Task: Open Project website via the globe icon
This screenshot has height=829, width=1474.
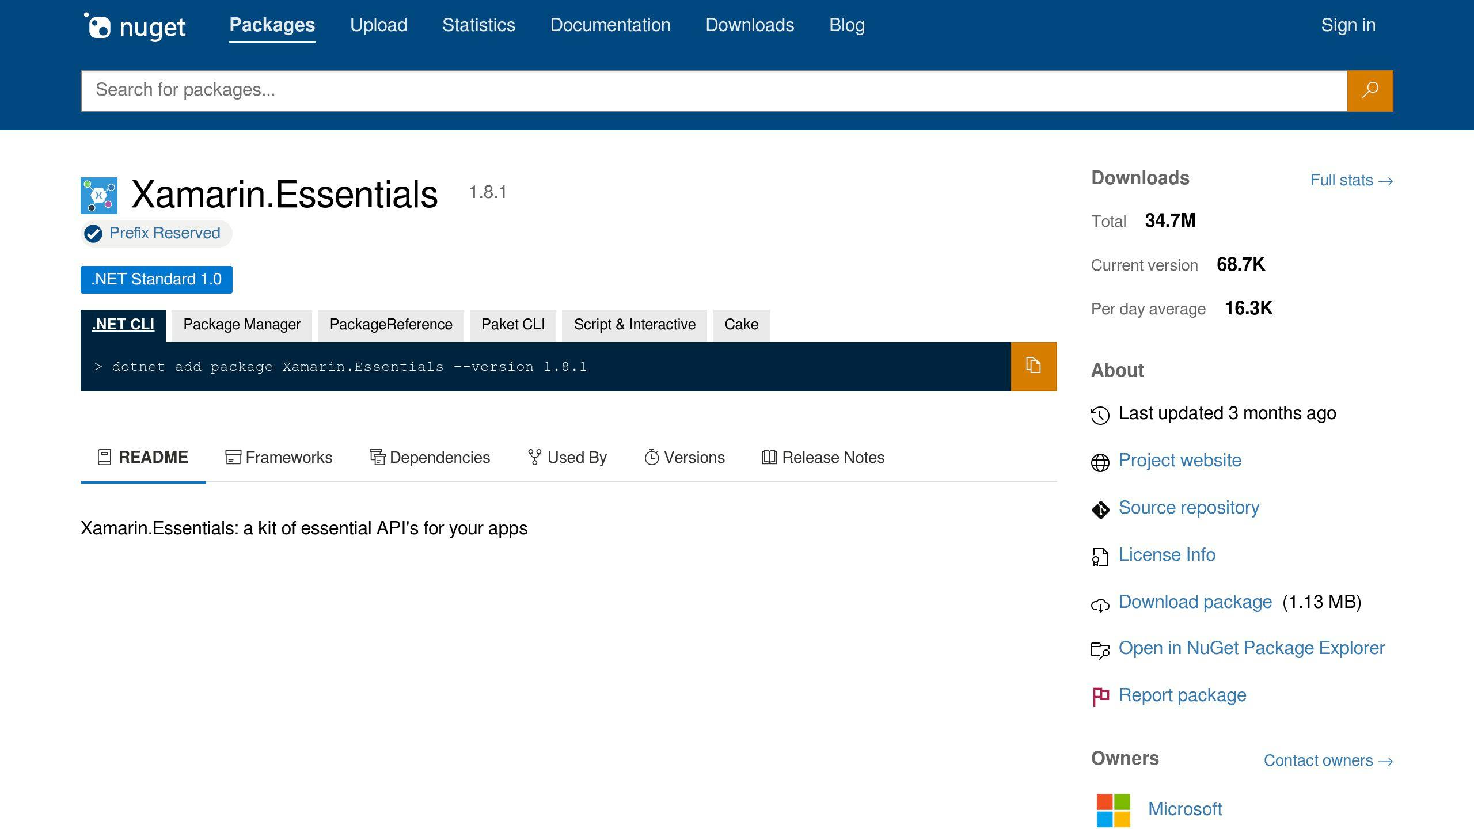Action: click(1100, 461)
